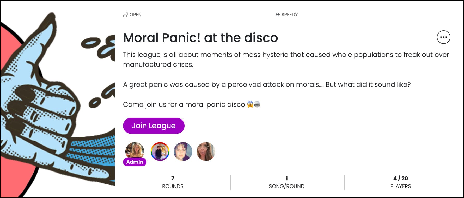
Task: Select the admin's profile avatar
Action: click(x=135, y=150)
